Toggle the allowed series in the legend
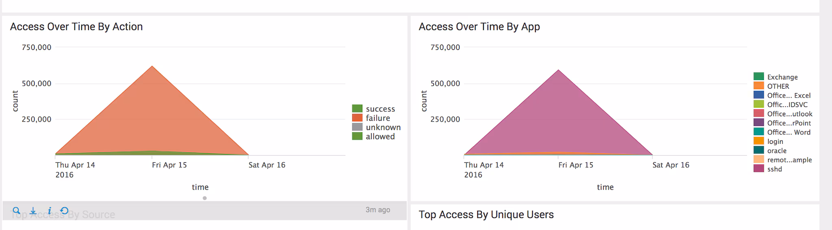 pyautogui.click(x=380, y=136)
